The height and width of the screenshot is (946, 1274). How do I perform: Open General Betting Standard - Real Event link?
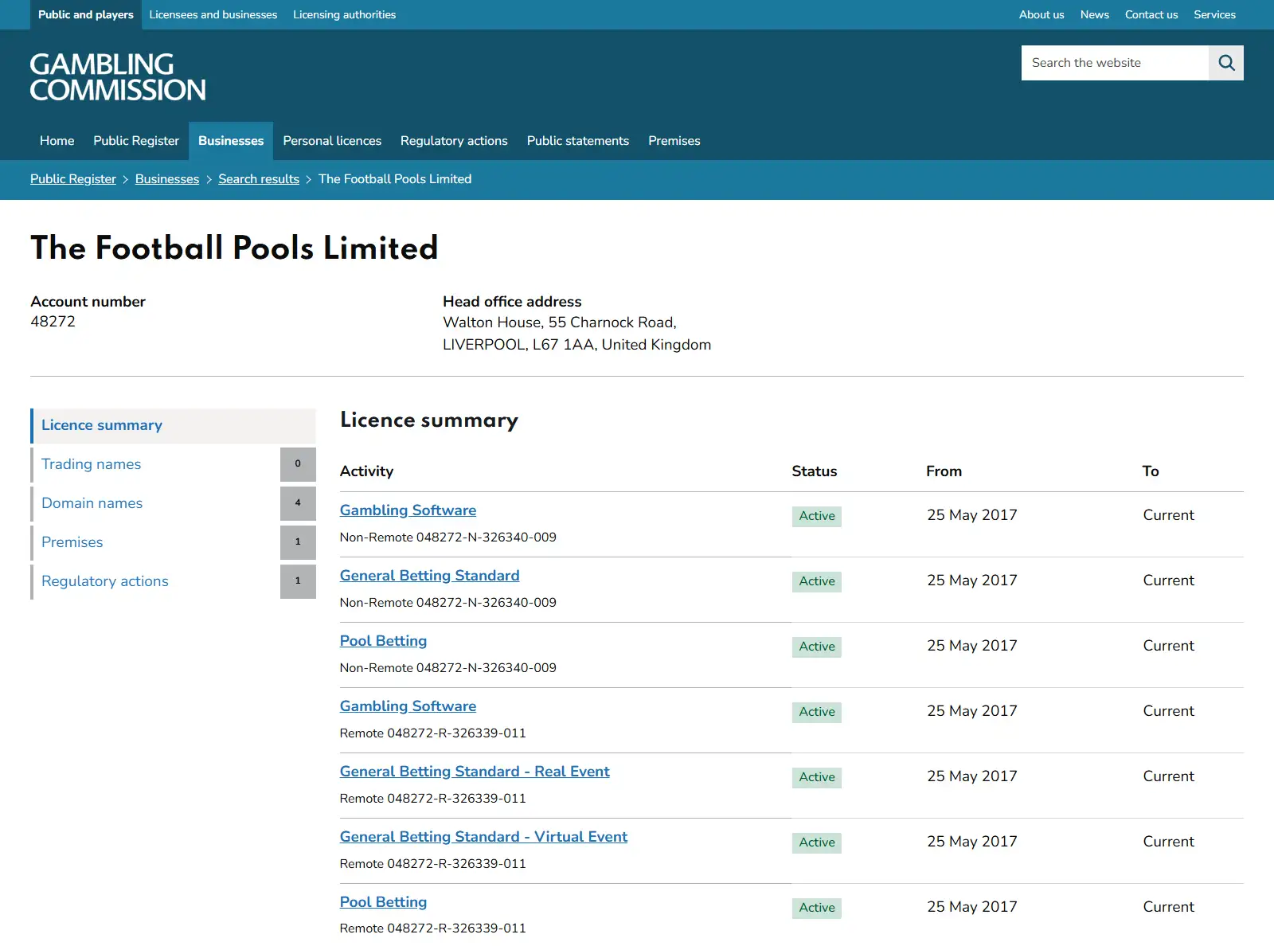pos(475,772)
